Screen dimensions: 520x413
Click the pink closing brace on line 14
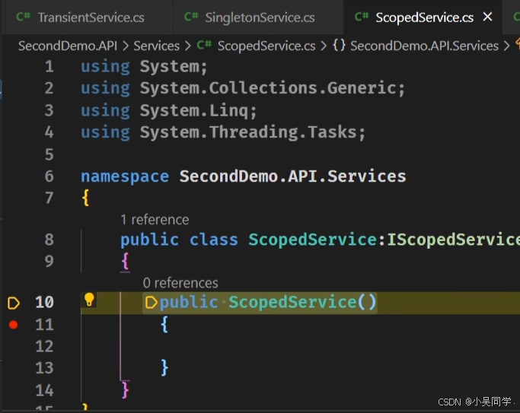click(125, 390)
